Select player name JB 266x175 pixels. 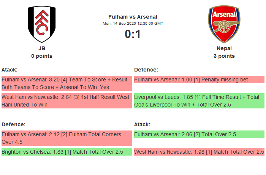[42, 48]
